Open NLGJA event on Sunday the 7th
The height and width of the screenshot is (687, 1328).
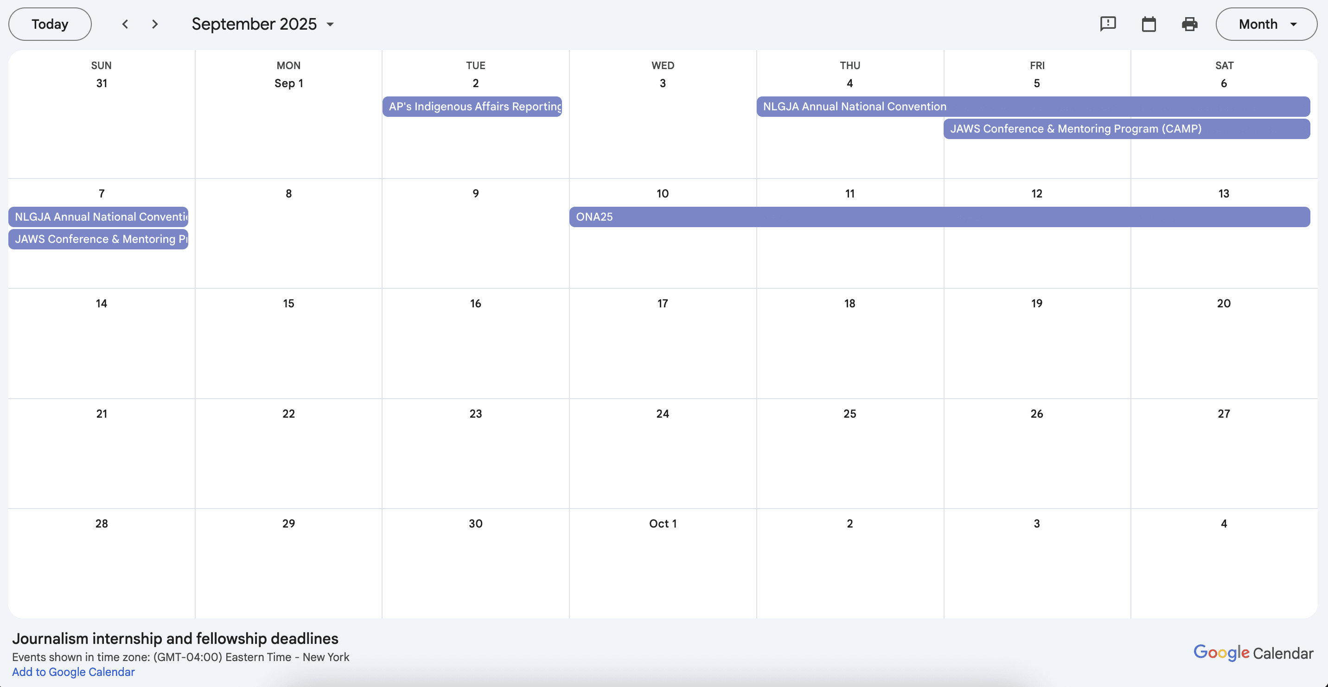click(98, 217)
